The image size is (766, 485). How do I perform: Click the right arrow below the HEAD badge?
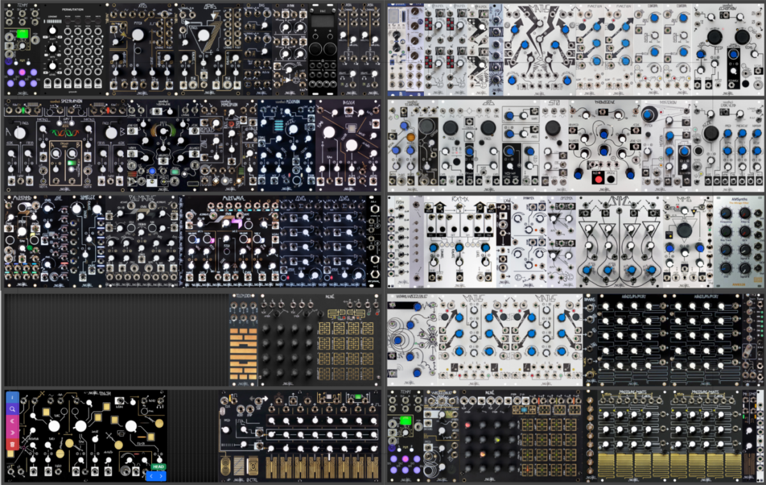pyautogui.click(x=161, y=475)
